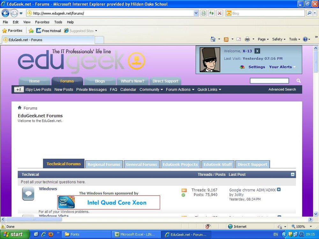This screenshot has width=319, height=239.
Task: Open the Favorites menu
Action: 42,22
